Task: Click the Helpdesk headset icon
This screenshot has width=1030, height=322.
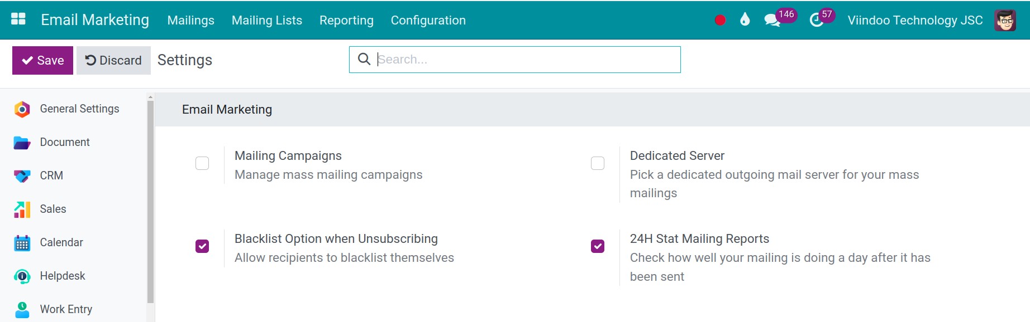Action: tap(22, 276)
